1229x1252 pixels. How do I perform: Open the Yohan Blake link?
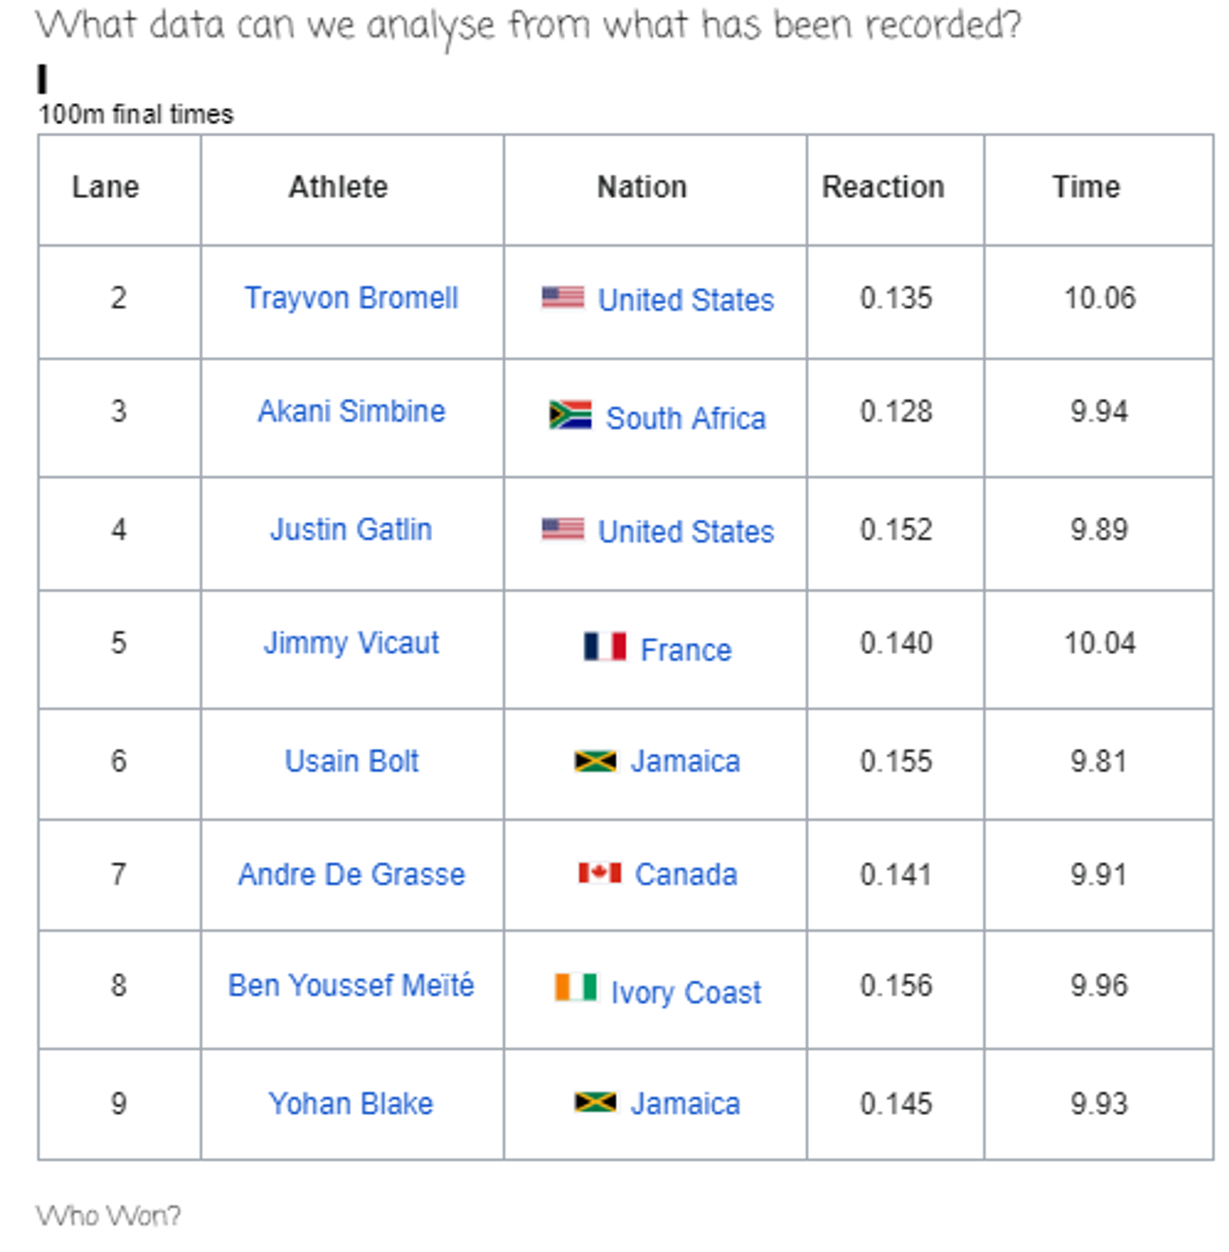point(351,1104)
